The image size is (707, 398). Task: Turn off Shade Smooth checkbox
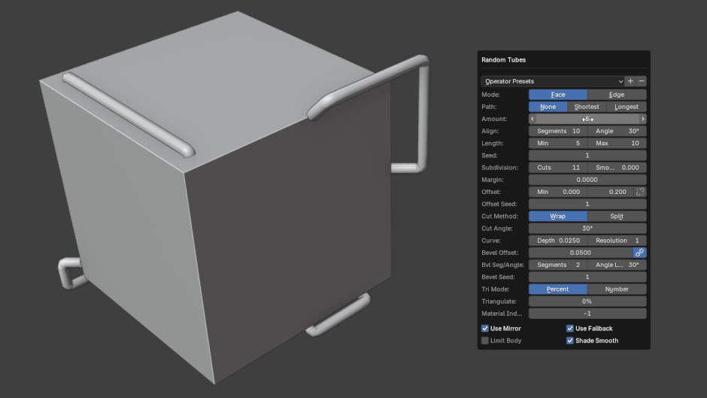click(570, 341)
